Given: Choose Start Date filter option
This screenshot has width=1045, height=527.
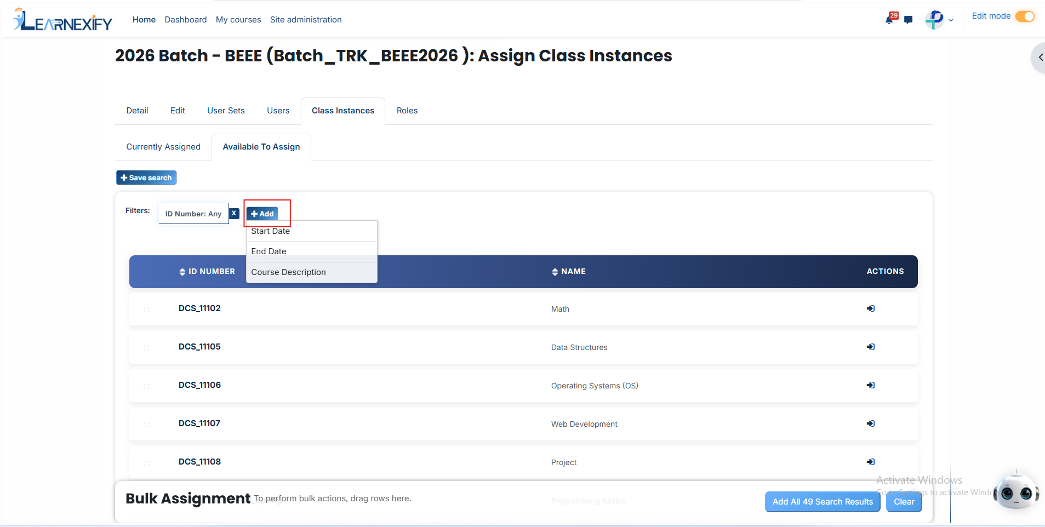Looking at the screenshot, I should point(312,231).
